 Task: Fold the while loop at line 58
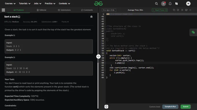pos(105,58)
